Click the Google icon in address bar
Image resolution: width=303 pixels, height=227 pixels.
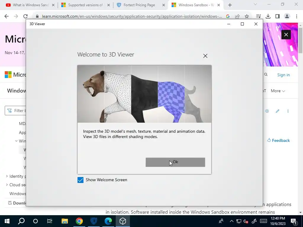click(x=228, y=17)
